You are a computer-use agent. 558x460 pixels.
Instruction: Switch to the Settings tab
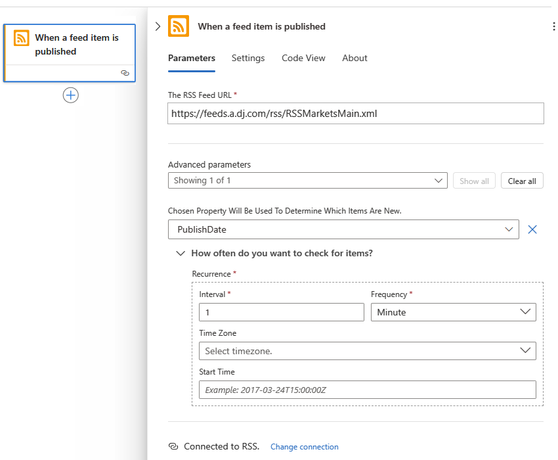[x=248, y=58]
